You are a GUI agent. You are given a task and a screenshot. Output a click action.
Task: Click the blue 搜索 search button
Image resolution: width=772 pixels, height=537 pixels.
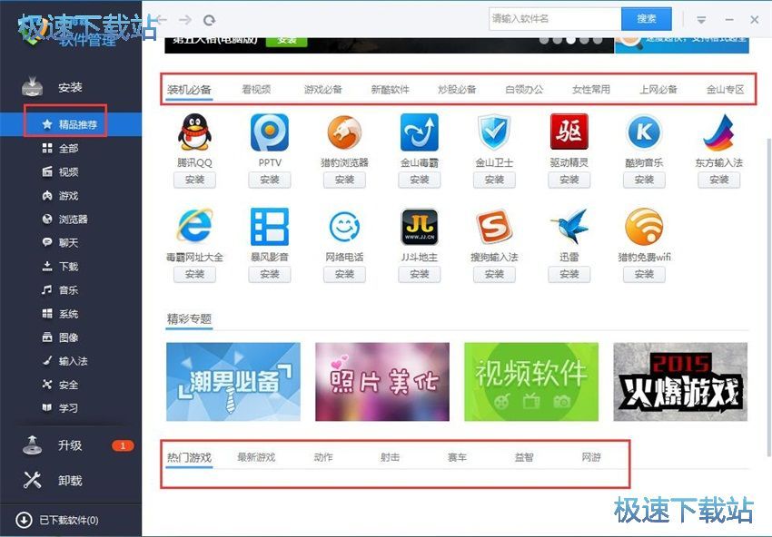point(647,19)
